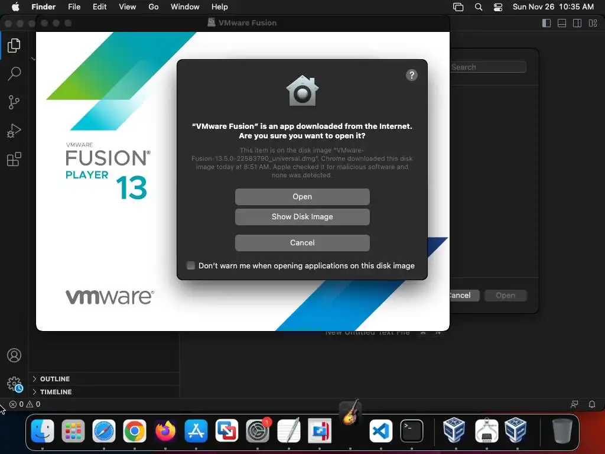This screenshot has width=605, height=454.
Task: Open Terminal from the Dock
Action: (412, 431)
